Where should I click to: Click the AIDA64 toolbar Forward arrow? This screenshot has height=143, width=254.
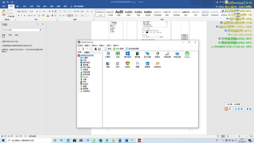point(83,49)
